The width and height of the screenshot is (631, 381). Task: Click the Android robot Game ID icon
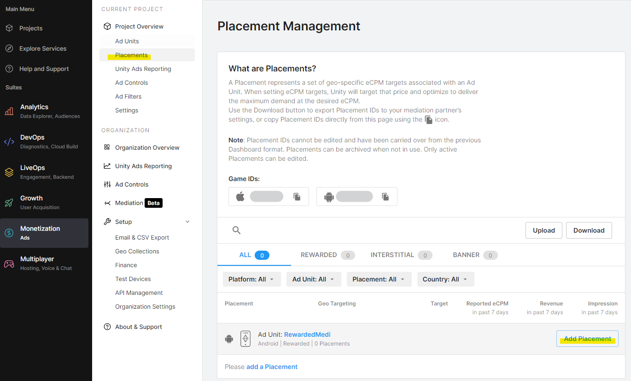pos(329,197)
